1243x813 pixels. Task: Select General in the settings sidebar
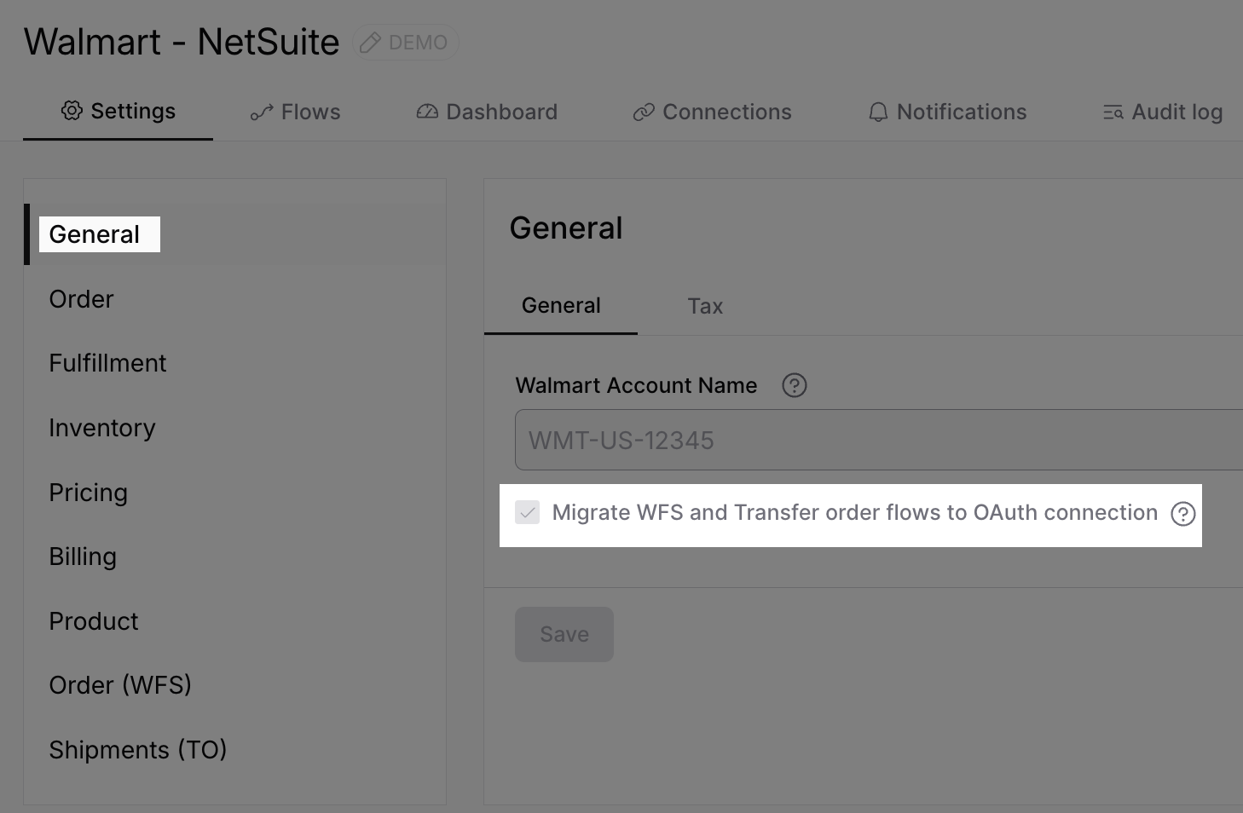[x=235, y=234]
